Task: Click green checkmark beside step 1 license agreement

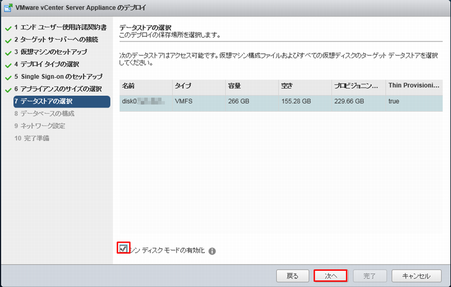Action: 8,28
